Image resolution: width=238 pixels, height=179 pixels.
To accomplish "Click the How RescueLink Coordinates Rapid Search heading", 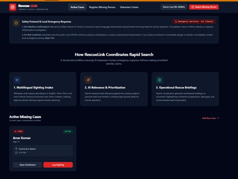I will pyautogui.click(x=114, y=55).
